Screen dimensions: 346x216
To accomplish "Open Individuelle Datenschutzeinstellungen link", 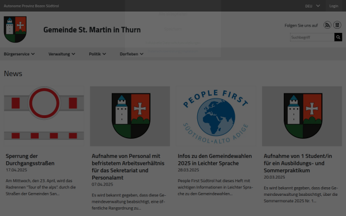I will tap(172, 43).
